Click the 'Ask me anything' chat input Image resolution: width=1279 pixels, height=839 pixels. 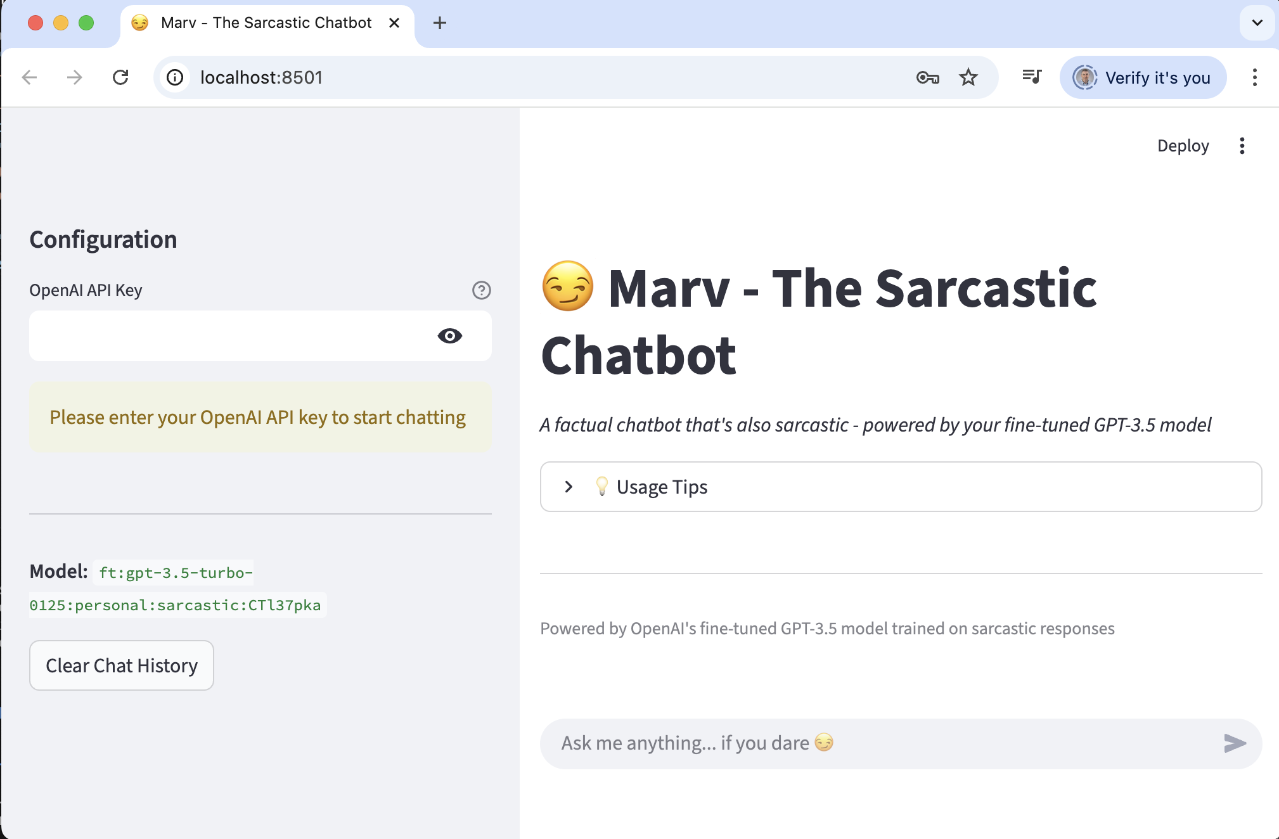point(881,743)
